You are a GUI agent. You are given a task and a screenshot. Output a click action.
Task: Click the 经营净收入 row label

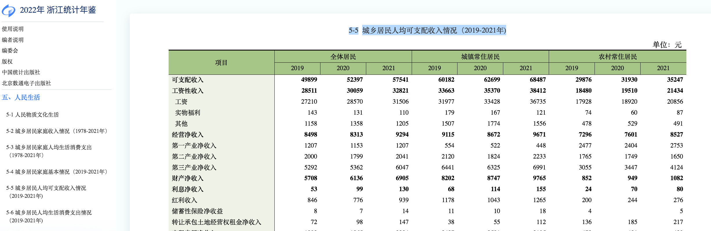coord(188,135)
